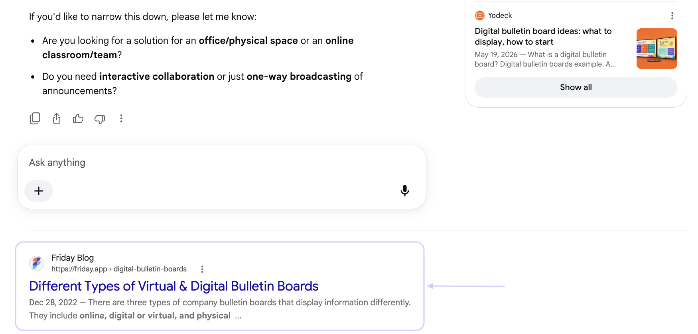Image resolution: width=698 pixels, height=334 pixels.
Task: Click the Friday Blog favicon
Action: tap(37, 263)
